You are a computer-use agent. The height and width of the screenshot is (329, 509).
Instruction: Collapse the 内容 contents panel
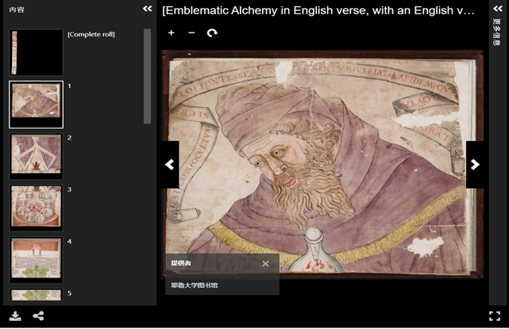(148, 9)
